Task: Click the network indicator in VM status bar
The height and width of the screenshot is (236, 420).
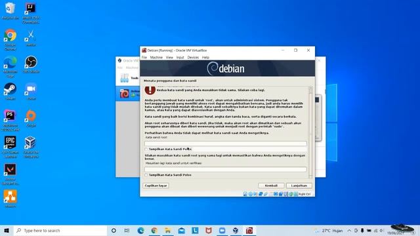Action: coord(261,194)
